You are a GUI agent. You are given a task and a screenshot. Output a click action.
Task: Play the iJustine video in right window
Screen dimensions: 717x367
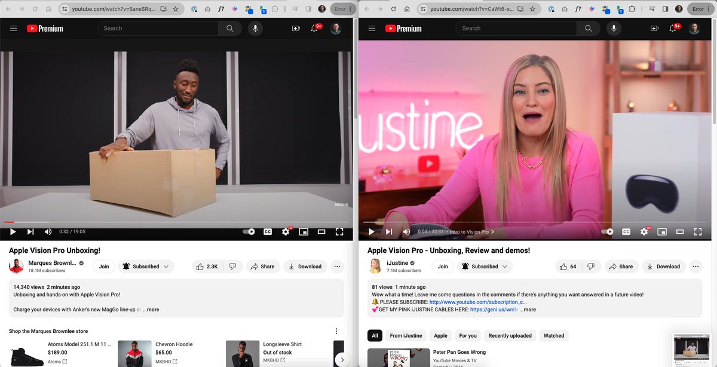pyautogui.click(x=371, y=232)
